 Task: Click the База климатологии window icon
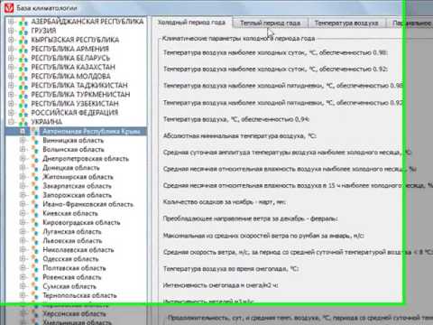[9, 8]
